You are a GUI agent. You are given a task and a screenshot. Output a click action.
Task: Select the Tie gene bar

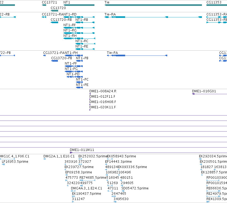pyautogui.click(x=153, y=5)
